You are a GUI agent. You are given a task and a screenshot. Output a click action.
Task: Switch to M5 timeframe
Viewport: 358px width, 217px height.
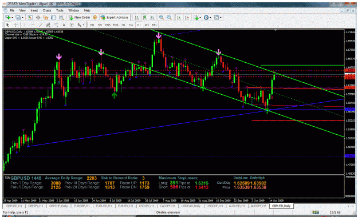100,25
